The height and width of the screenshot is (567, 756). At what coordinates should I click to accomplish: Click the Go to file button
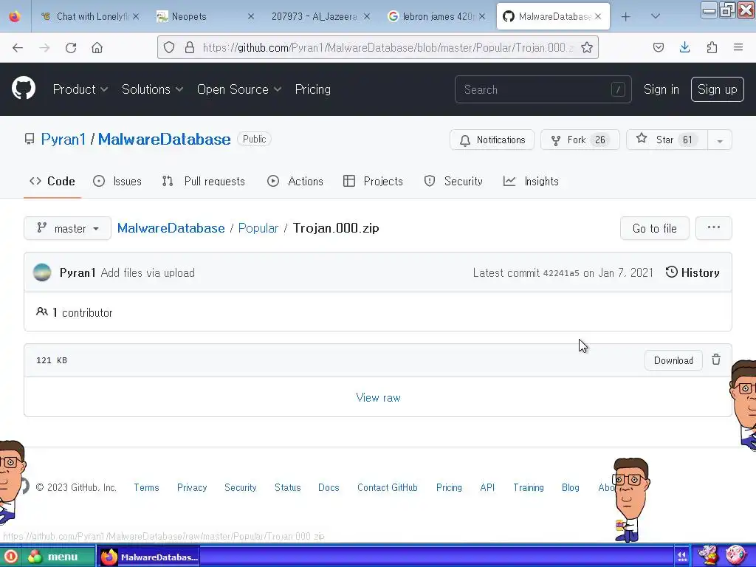pos(654,228)
